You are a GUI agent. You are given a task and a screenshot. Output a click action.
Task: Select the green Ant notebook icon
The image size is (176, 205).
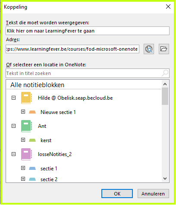click(26, 126)
